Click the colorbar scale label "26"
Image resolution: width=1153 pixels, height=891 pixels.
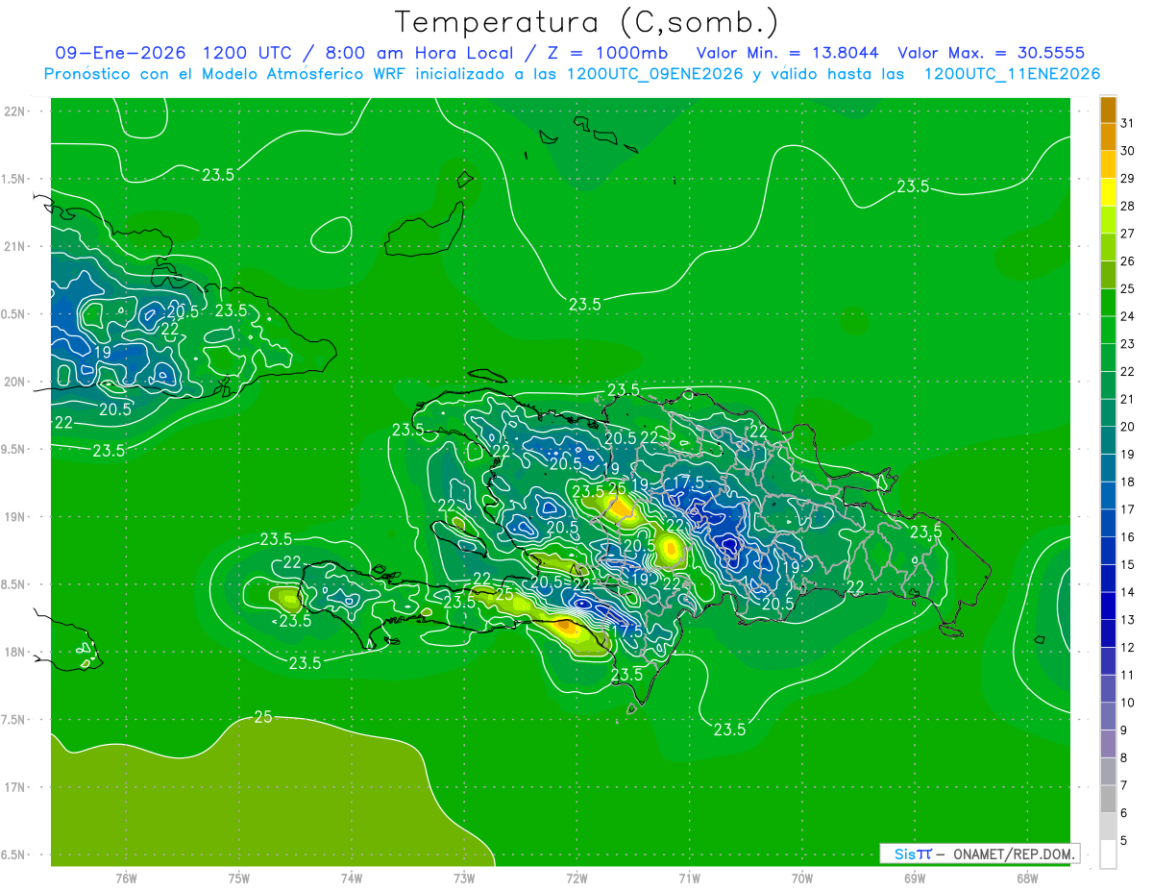(x=1128, y=261)
